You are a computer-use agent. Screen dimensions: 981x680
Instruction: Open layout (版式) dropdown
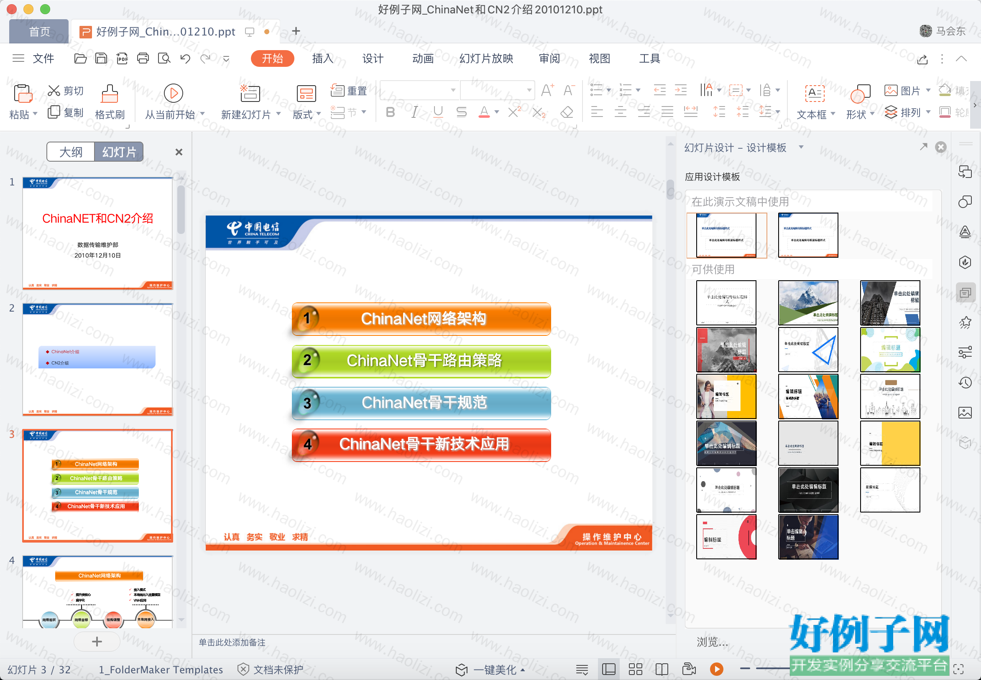[319, 114]
